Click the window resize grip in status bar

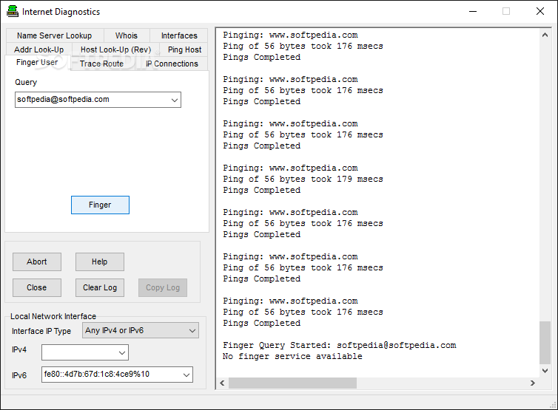tap(553, 405)
